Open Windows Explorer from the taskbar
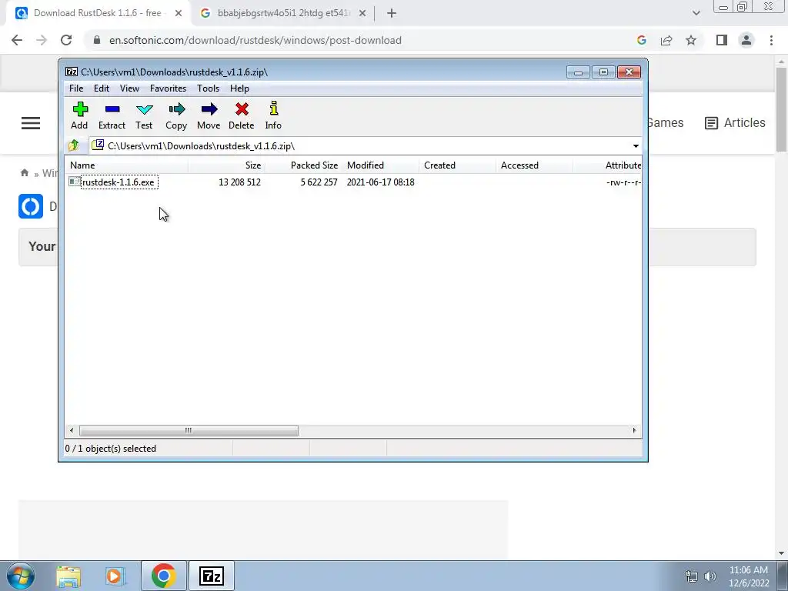The width and height of the screenshot is (788, 591). [68, 576]
